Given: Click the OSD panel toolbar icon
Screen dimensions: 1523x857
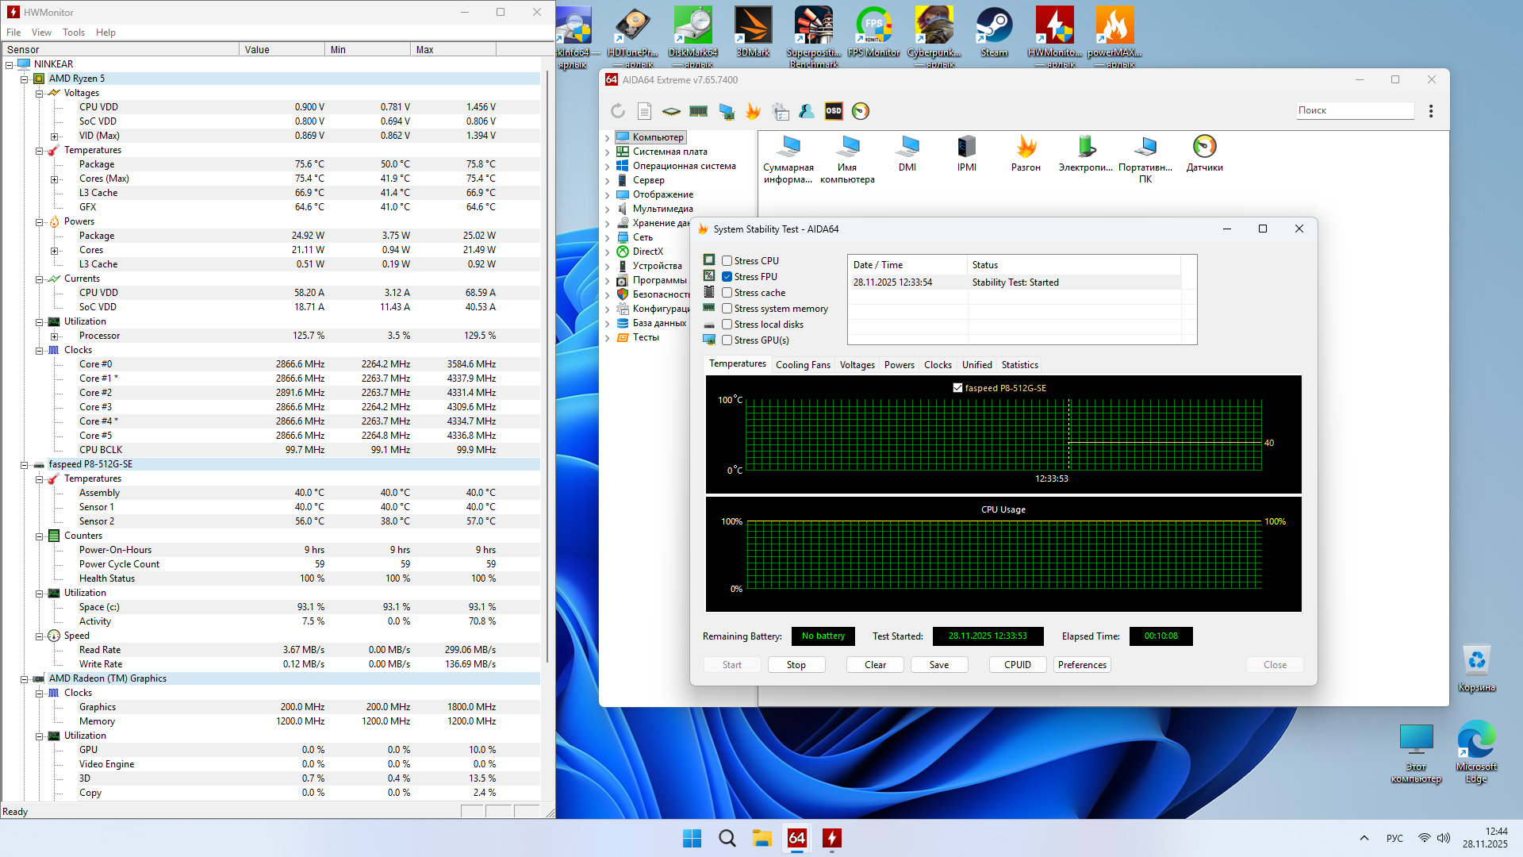Looking at the screenshot, I should tap(834, 111).
